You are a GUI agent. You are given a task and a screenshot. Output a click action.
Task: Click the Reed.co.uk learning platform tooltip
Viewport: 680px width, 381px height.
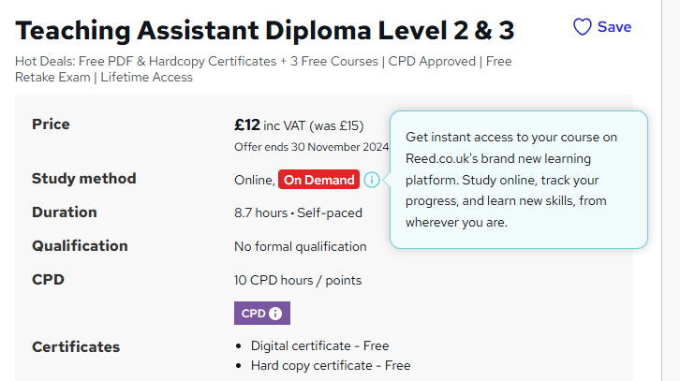(x=518, y=180)
